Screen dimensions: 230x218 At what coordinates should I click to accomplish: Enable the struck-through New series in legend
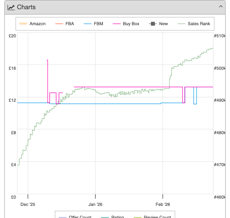tap(159, 24)
